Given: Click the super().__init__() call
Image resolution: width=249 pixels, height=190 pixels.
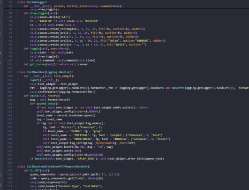Looking at the screenshot, I should (x=45, y=80).
